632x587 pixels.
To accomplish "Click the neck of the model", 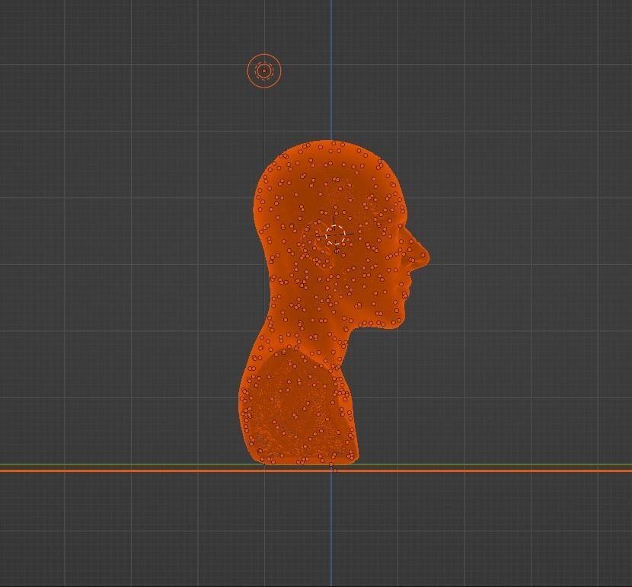I will 335,350.
